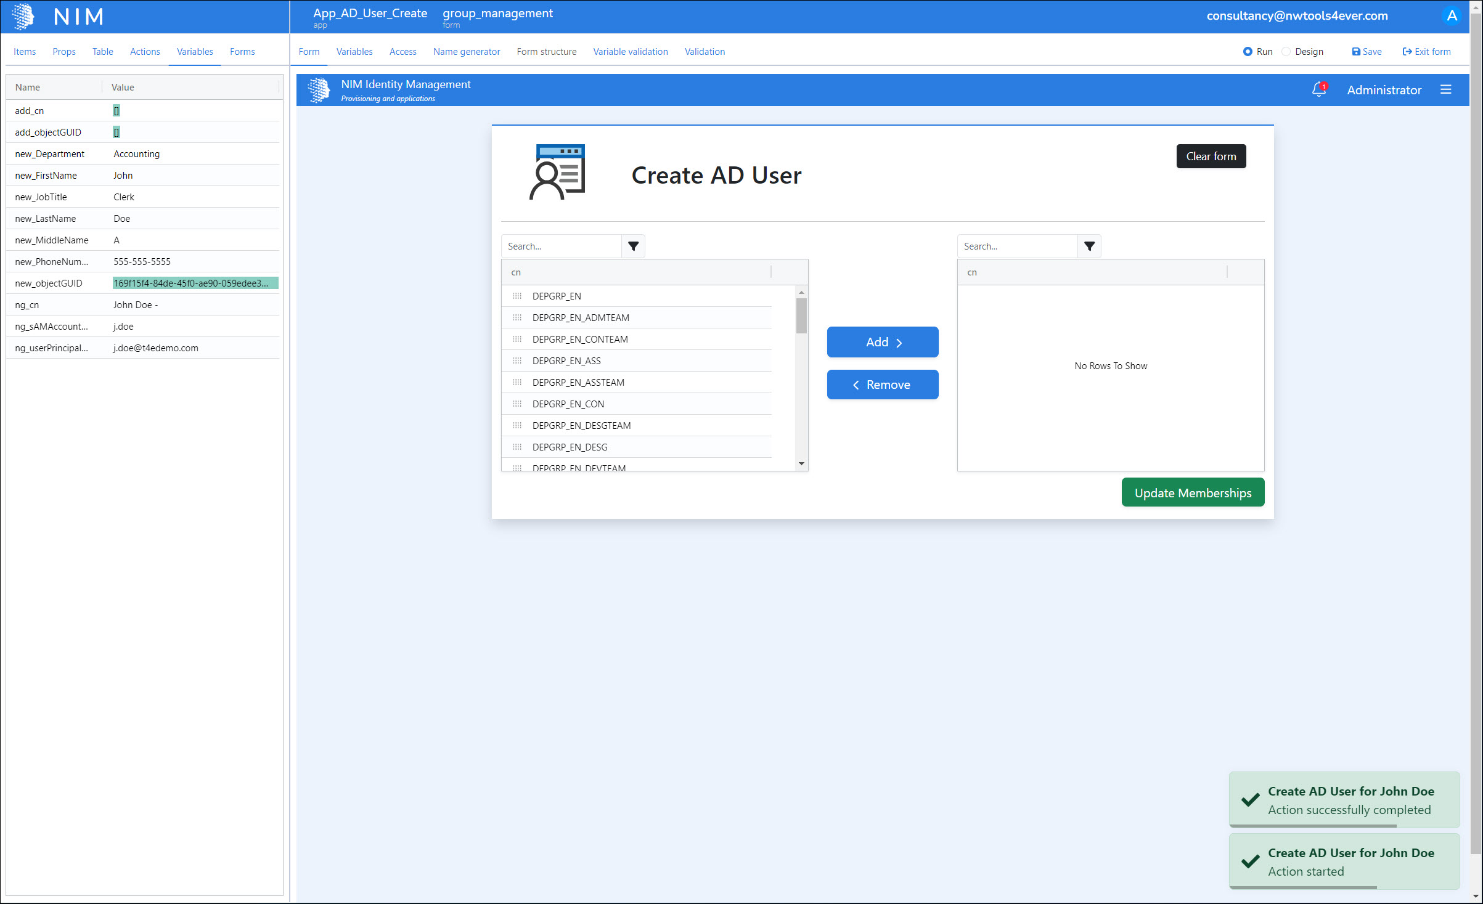Click the user avatar icon top right
The height and width of the screenshot is (904, 1483).
tap(1452, 16)
